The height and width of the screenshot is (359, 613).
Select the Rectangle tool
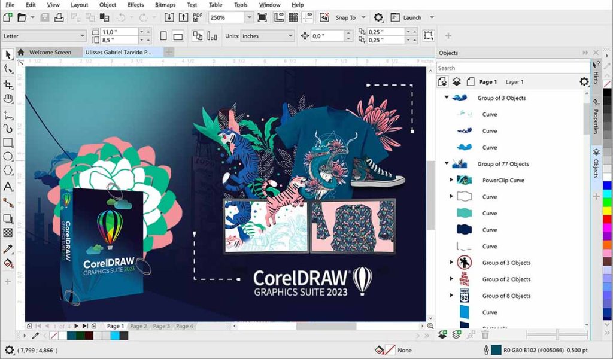pos(8,142)
